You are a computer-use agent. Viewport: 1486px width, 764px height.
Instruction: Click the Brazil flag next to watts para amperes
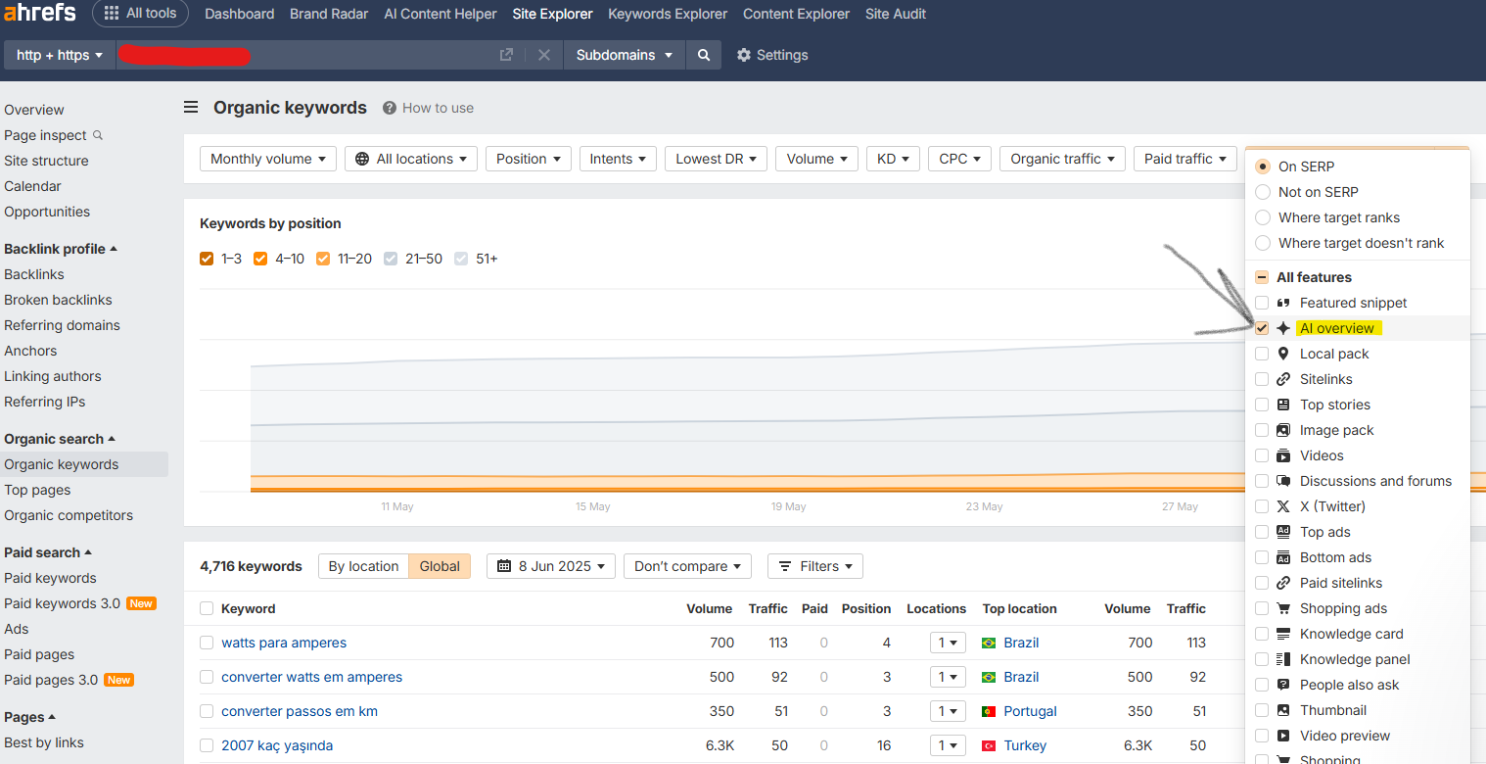(989, 643)
